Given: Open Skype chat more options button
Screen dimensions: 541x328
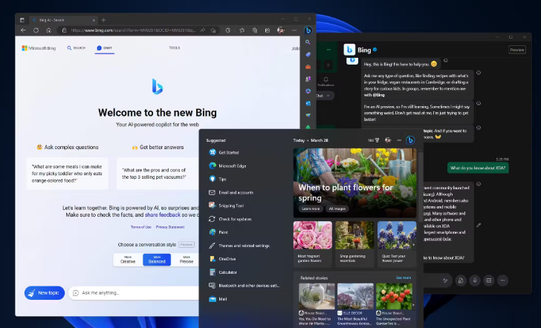Looking at the screenshot, I should 502,281.
